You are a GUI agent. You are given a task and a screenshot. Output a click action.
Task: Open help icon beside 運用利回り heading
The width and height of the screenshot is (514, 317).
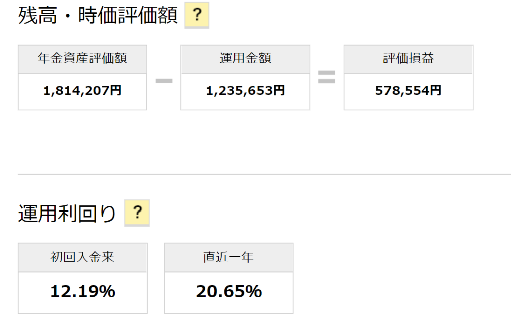[137, 213]
